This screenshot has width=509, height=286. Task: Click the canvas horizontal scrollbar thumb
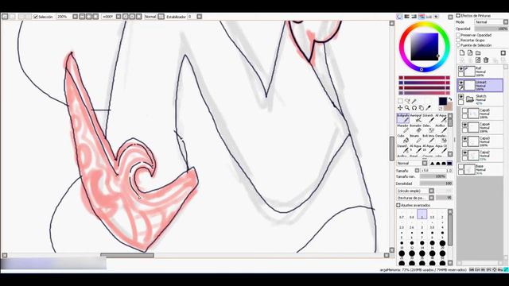127,255
